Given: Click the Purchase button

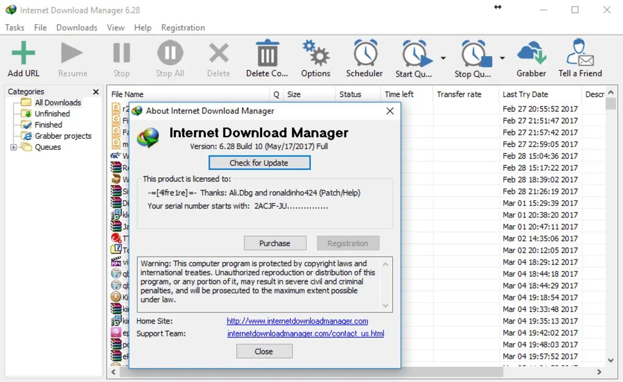Looking at the screenshot, I should click(275, 243).
